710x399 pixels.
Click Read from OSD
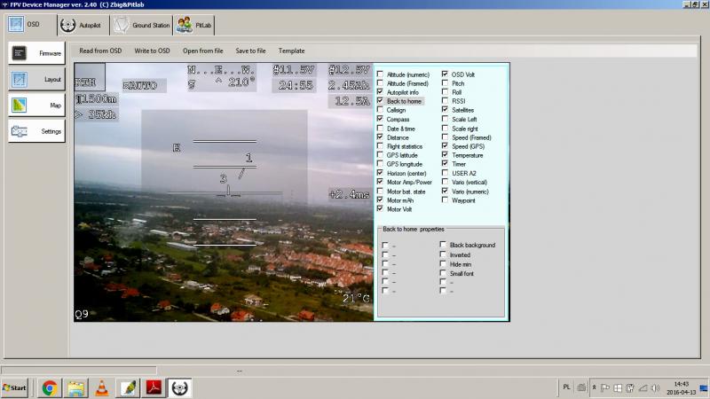pos(100,51)
